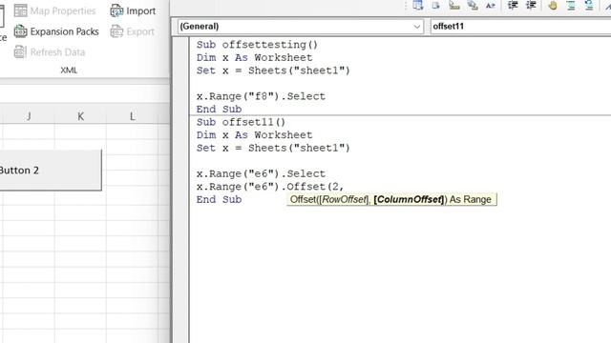Click the Outdent toolbar icon
The width and height of the screenshot is (611, 343).
click(531, 5)
